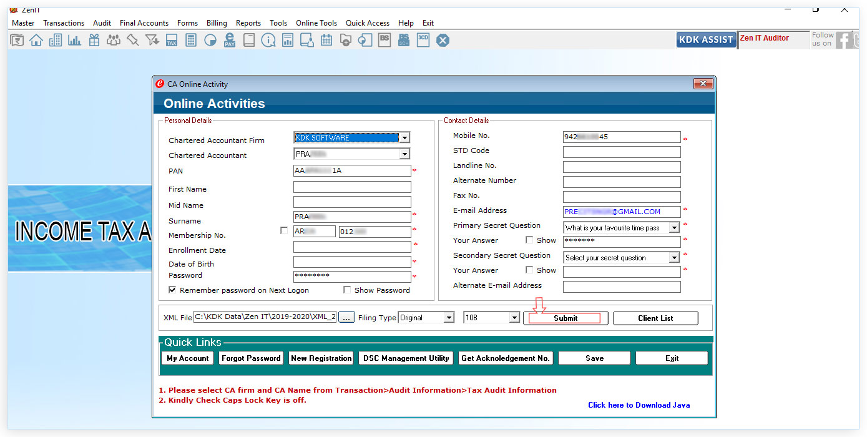Open the calendar icon in toolbar
Image resolution: width=867 pixels, height=437 pixels.
coord(326,41)
